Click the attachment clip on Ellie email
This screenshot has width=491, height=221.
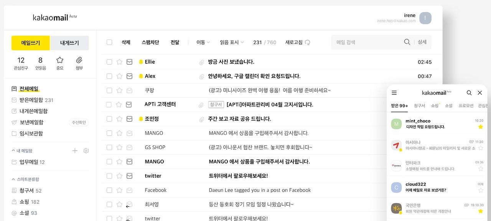pyautogui.click(x=201, y=62)
